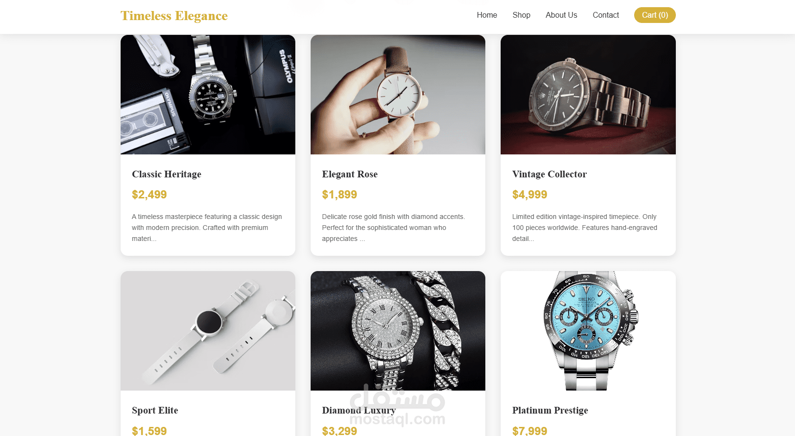The image size is (795, 436).
Task: Open the Classic Heritage watch photo
Action: click(x=208, y=95)
